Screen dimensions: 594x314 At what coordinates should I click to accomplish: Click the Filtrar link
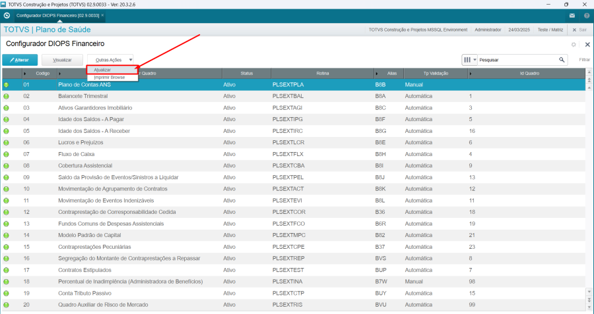coord(584,60)
